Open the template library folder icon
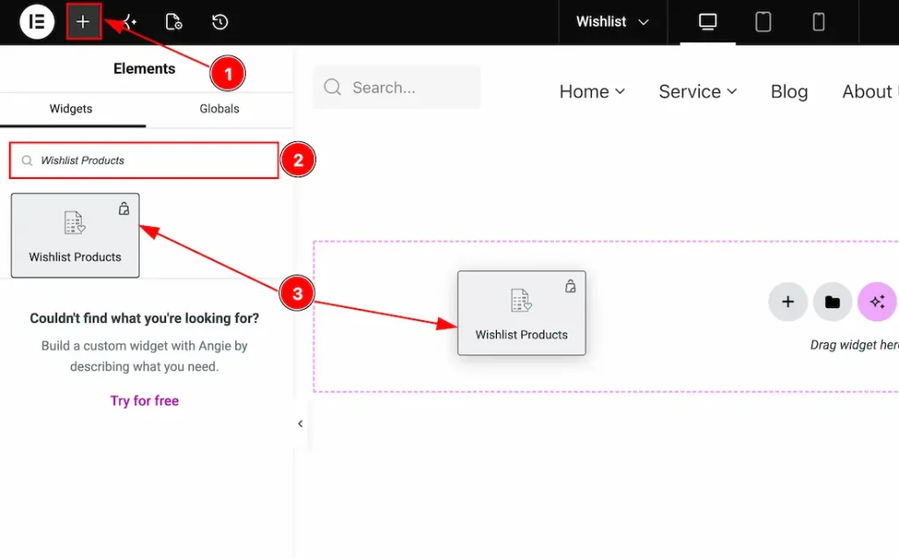 [x=832, y=301]
